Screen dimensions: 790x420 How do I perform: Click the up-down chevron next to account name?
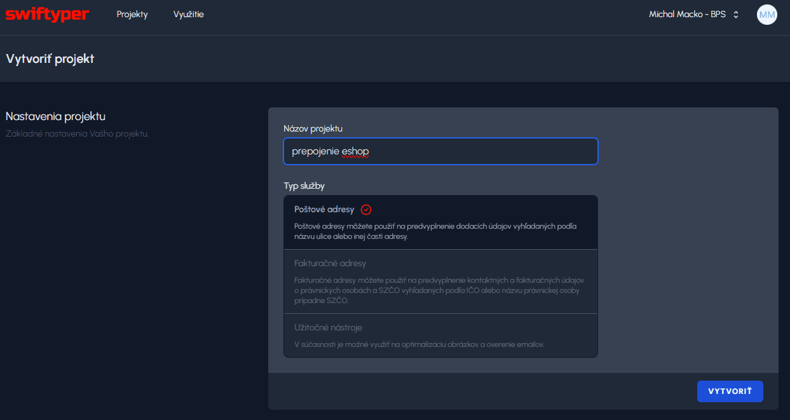click(736, 15)
